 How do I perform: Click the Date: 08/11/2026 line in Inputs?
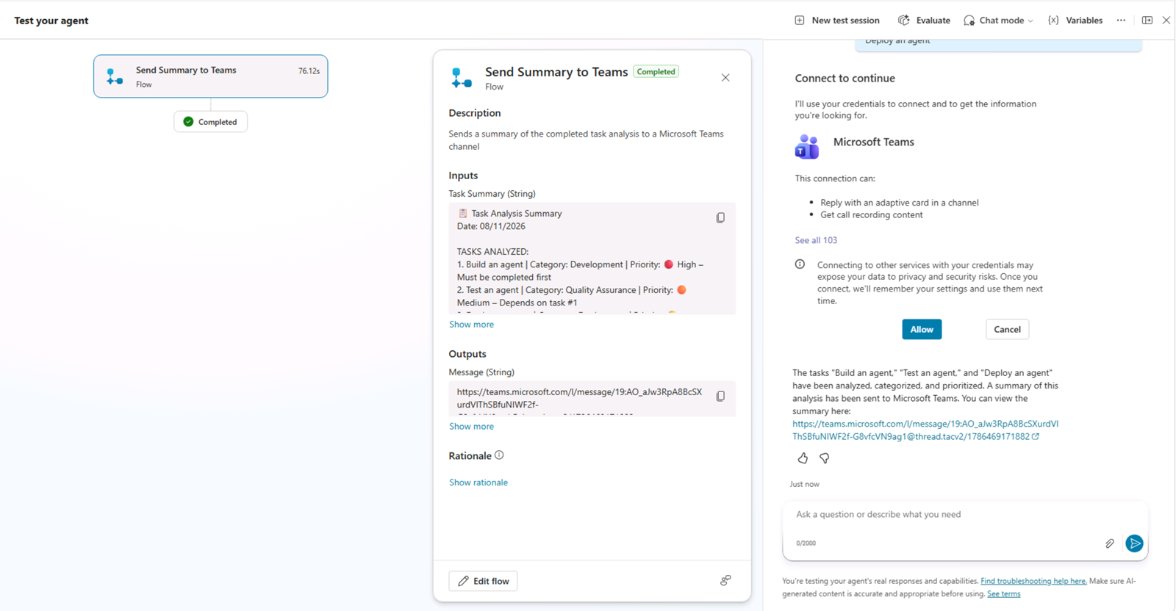491,227
